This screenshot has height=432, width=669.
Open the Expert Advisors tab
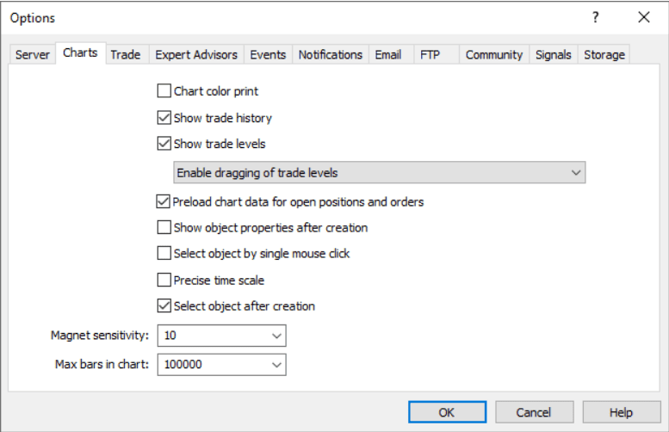pyautogui.click(x=196, y=54)
